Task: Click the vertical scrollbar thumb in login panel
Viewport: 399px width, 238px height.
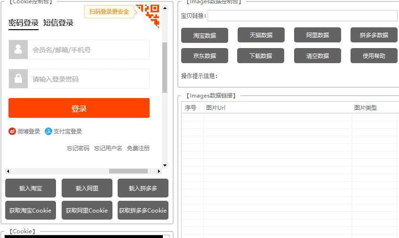Action: (x=165, y=67)
